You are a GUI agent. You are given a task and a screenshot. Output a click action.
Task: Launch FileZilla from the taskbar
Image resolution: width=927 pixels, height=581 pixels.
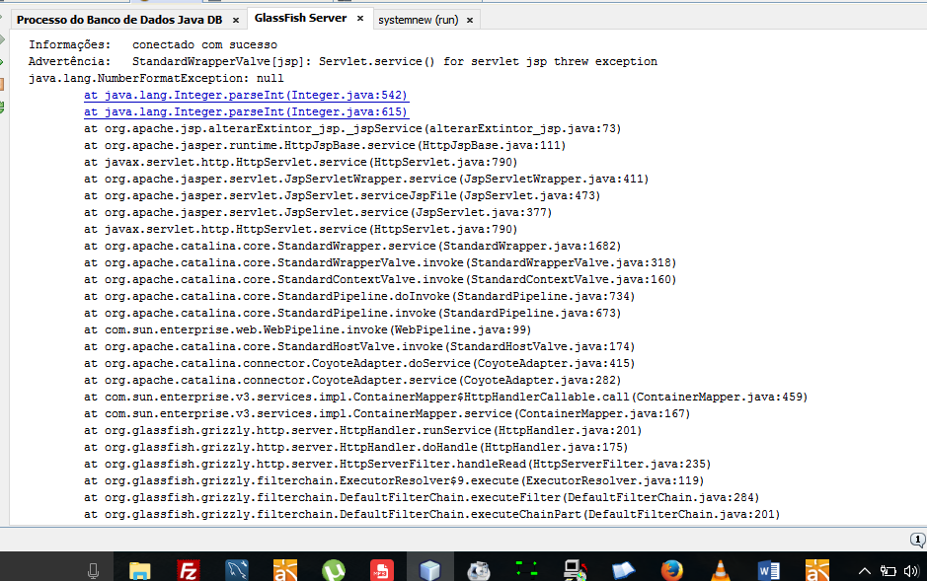188,571
